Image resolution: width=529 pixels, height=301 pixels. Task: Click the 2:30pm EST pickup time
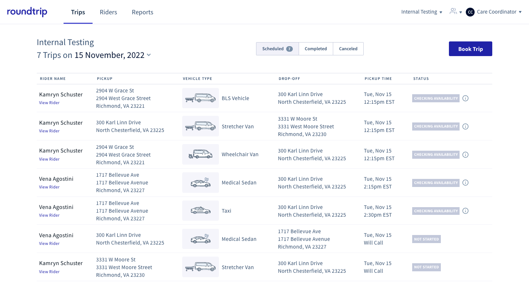tap(378, 215)
